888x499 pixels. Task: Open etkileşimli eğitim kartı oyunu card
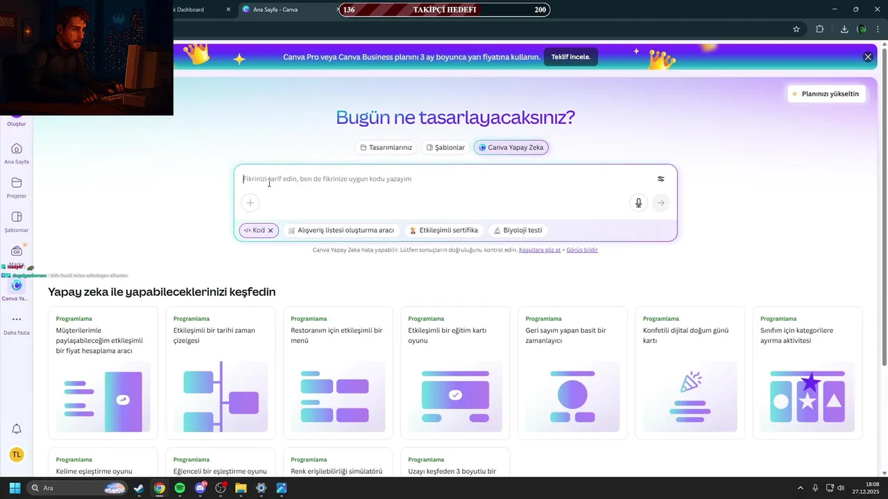[x=455, y=374]
